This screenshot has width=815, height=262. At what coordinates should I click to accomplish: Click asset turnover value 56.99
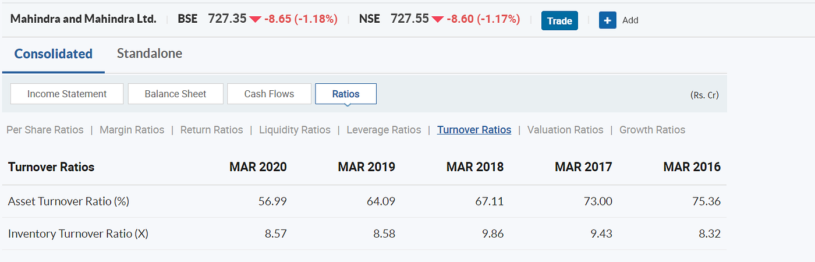point(272,201)
